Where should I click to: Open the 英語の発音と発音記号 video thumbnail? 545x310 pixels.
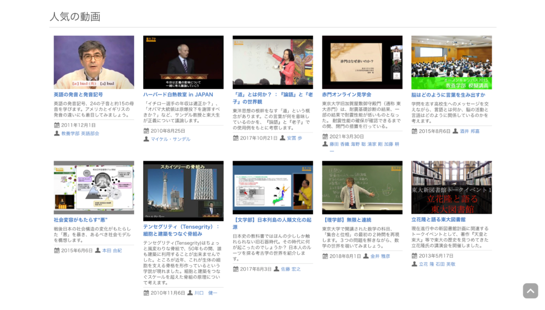click(94, 62)
